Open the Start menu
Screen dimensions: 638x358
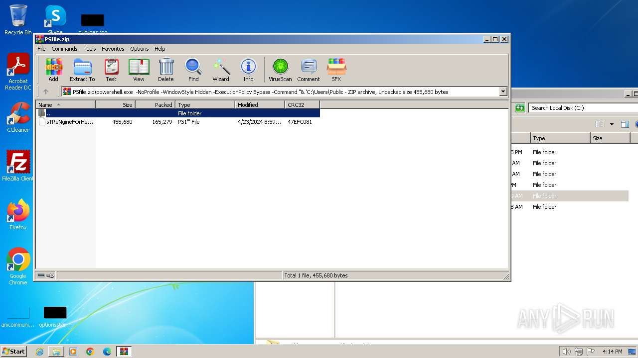click(14, 352)
